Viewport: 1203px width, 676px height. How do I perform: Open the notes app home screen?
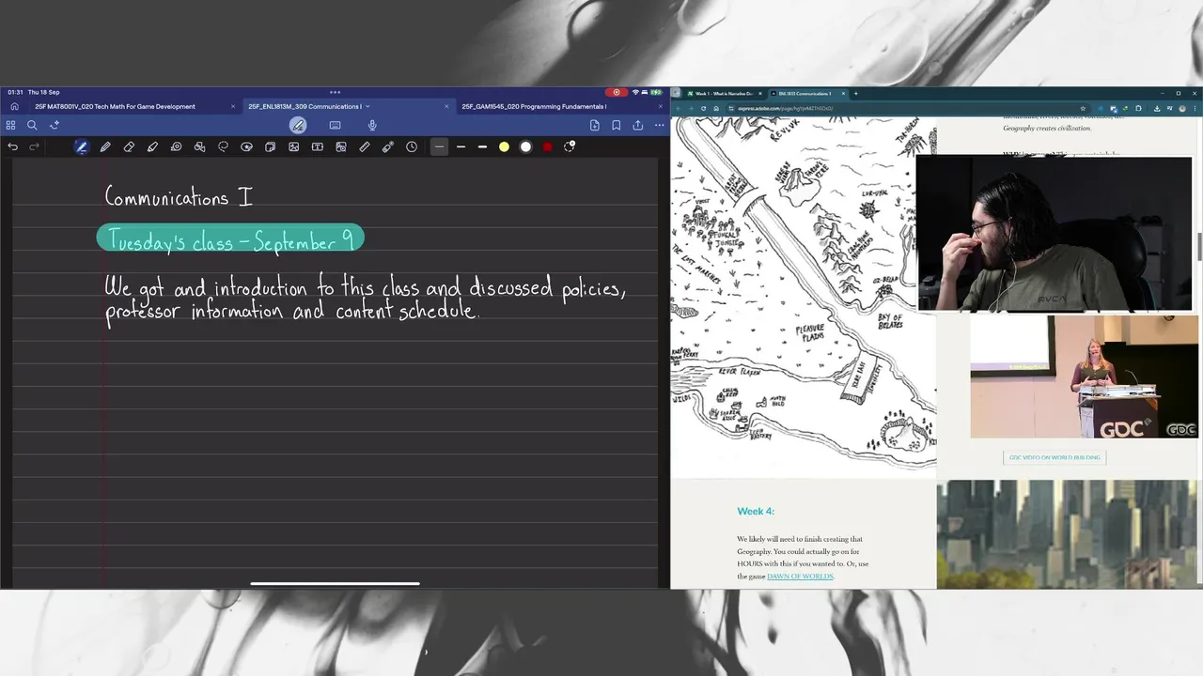(14, 106)
